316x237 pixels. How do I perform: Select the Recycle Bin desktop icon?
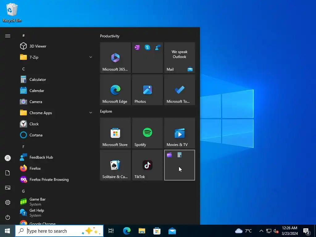12,12
